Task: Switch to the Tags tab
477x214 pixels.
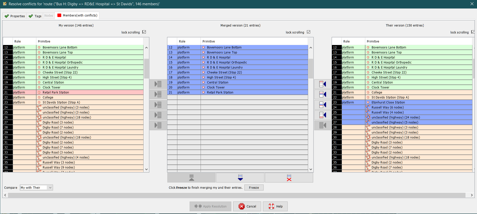Action: 35,16
